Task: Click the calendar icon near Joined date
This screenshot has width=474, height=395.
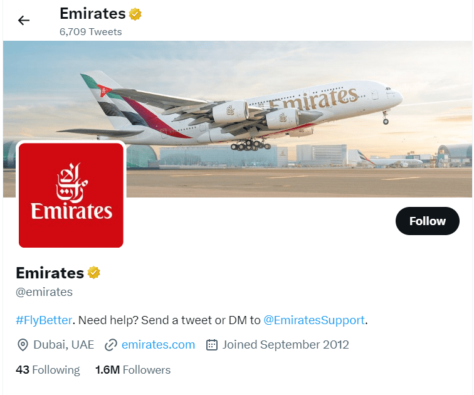Action: 212,345
